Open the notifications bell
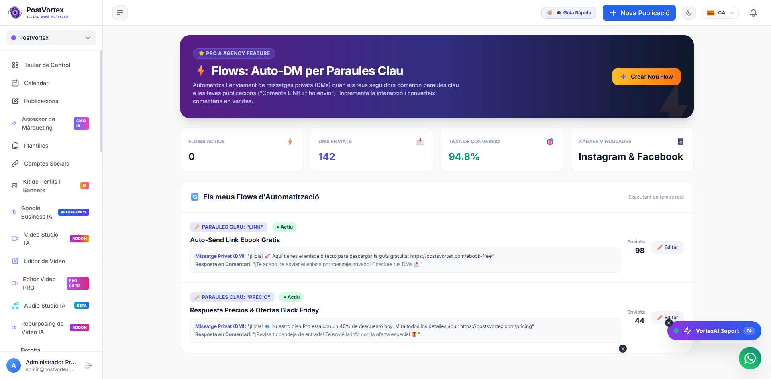The image size is (771, 379). point(753,13)
